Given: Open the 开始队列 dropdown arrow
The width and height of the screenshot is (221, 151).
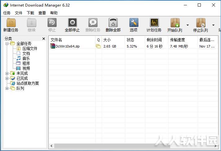Looking at the screenshot, I should [x=188, y=25].
